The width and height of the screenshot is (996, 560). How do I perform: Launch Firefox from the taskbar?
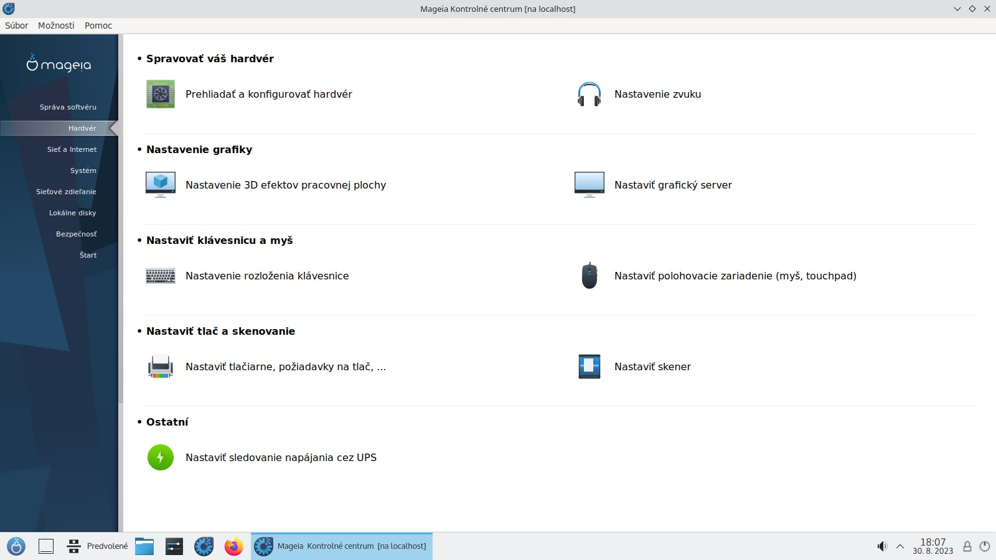click(233, 546)
